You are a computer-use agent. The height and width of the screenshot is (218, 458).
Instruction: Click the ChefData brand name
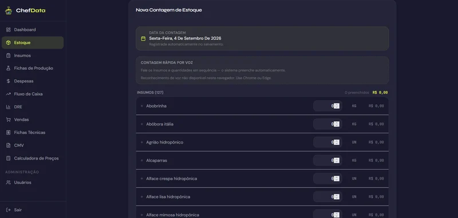pyautogui.click(x=31, y=10)
